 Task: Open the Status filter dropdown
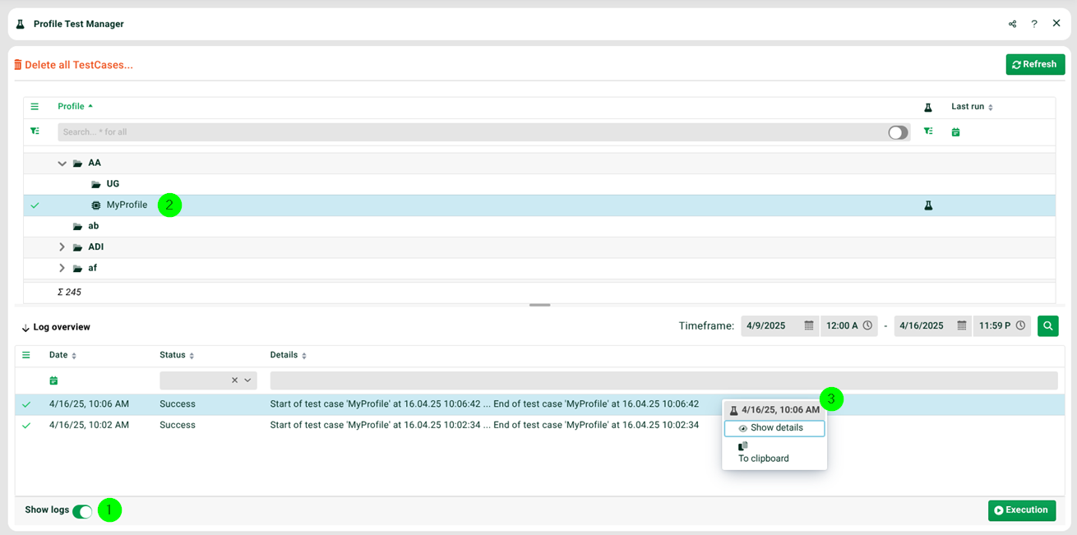[x=247, y=380]
